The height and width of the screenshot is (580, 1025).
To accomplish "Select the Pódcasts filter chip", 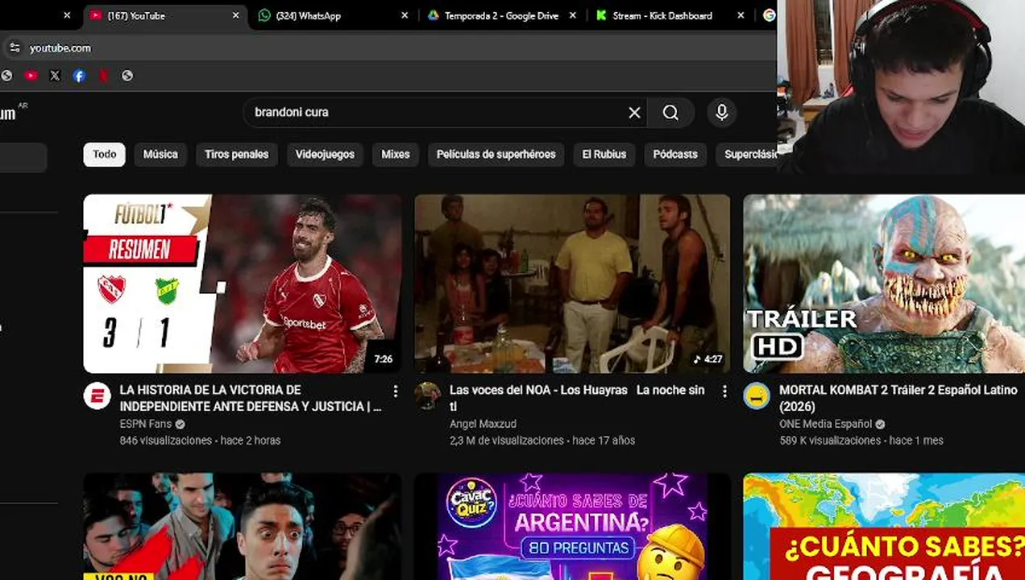I will 675,154.
